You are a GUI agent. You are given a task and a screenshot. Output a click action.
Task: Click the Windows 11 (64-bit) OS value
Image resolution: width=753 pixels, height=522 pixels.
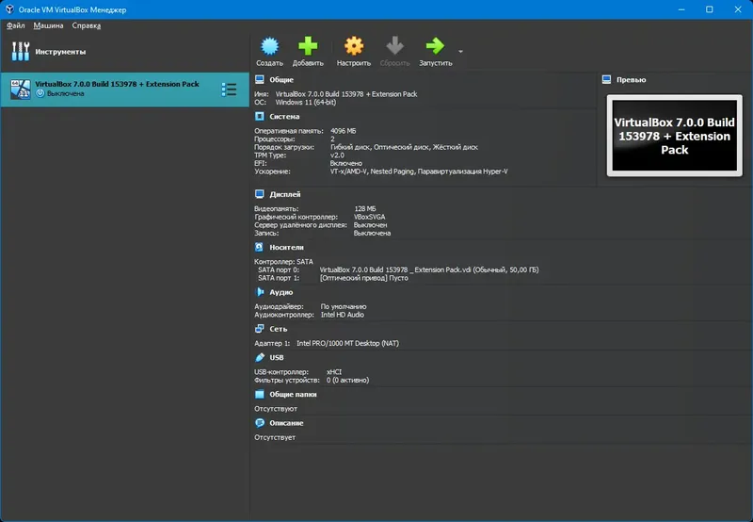click(305, 102)
